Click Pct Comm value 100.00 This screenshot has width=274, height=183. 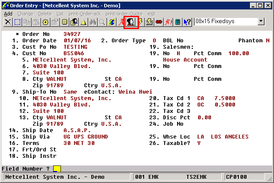click(239, 53)
